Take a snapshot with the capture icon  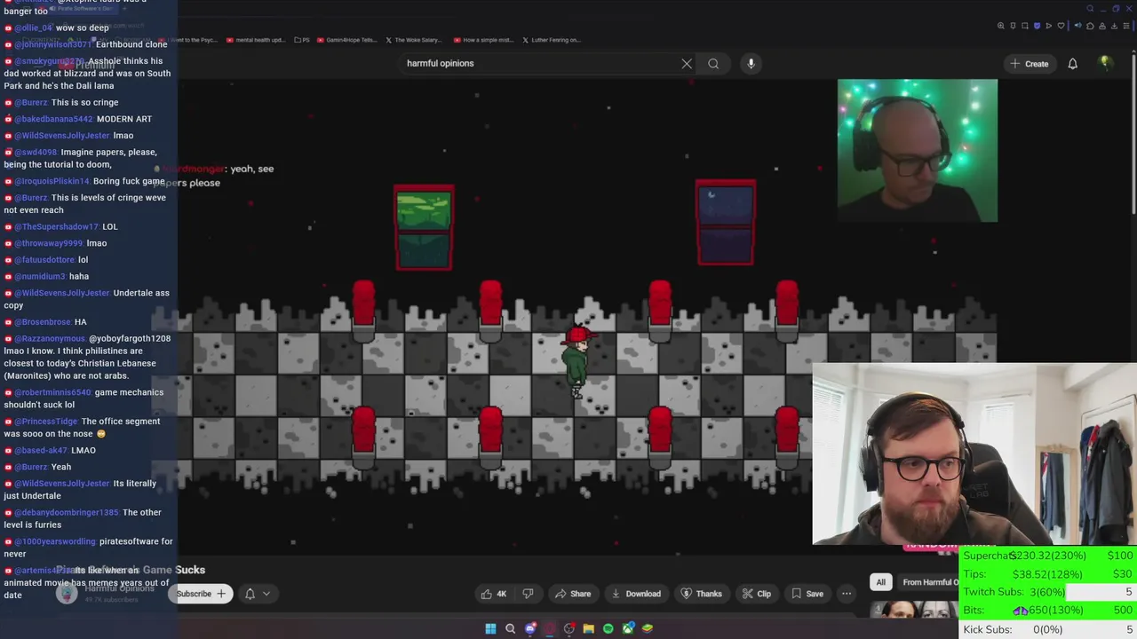click(x=1025, y=26)
